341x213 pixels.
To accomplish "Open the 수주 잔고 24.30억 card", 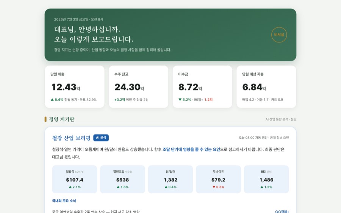I will pos(139,87).
